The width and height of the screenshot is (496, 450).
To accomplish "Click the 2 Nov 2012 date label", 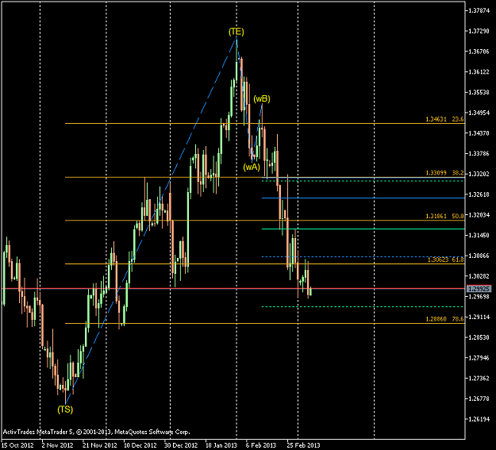I will coord(57,445).
